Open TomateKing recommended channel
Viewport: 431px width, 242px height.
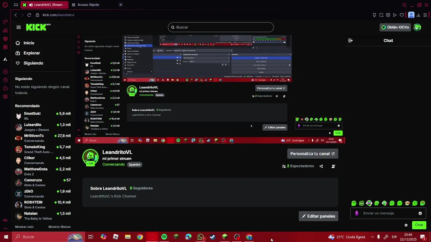43,149
